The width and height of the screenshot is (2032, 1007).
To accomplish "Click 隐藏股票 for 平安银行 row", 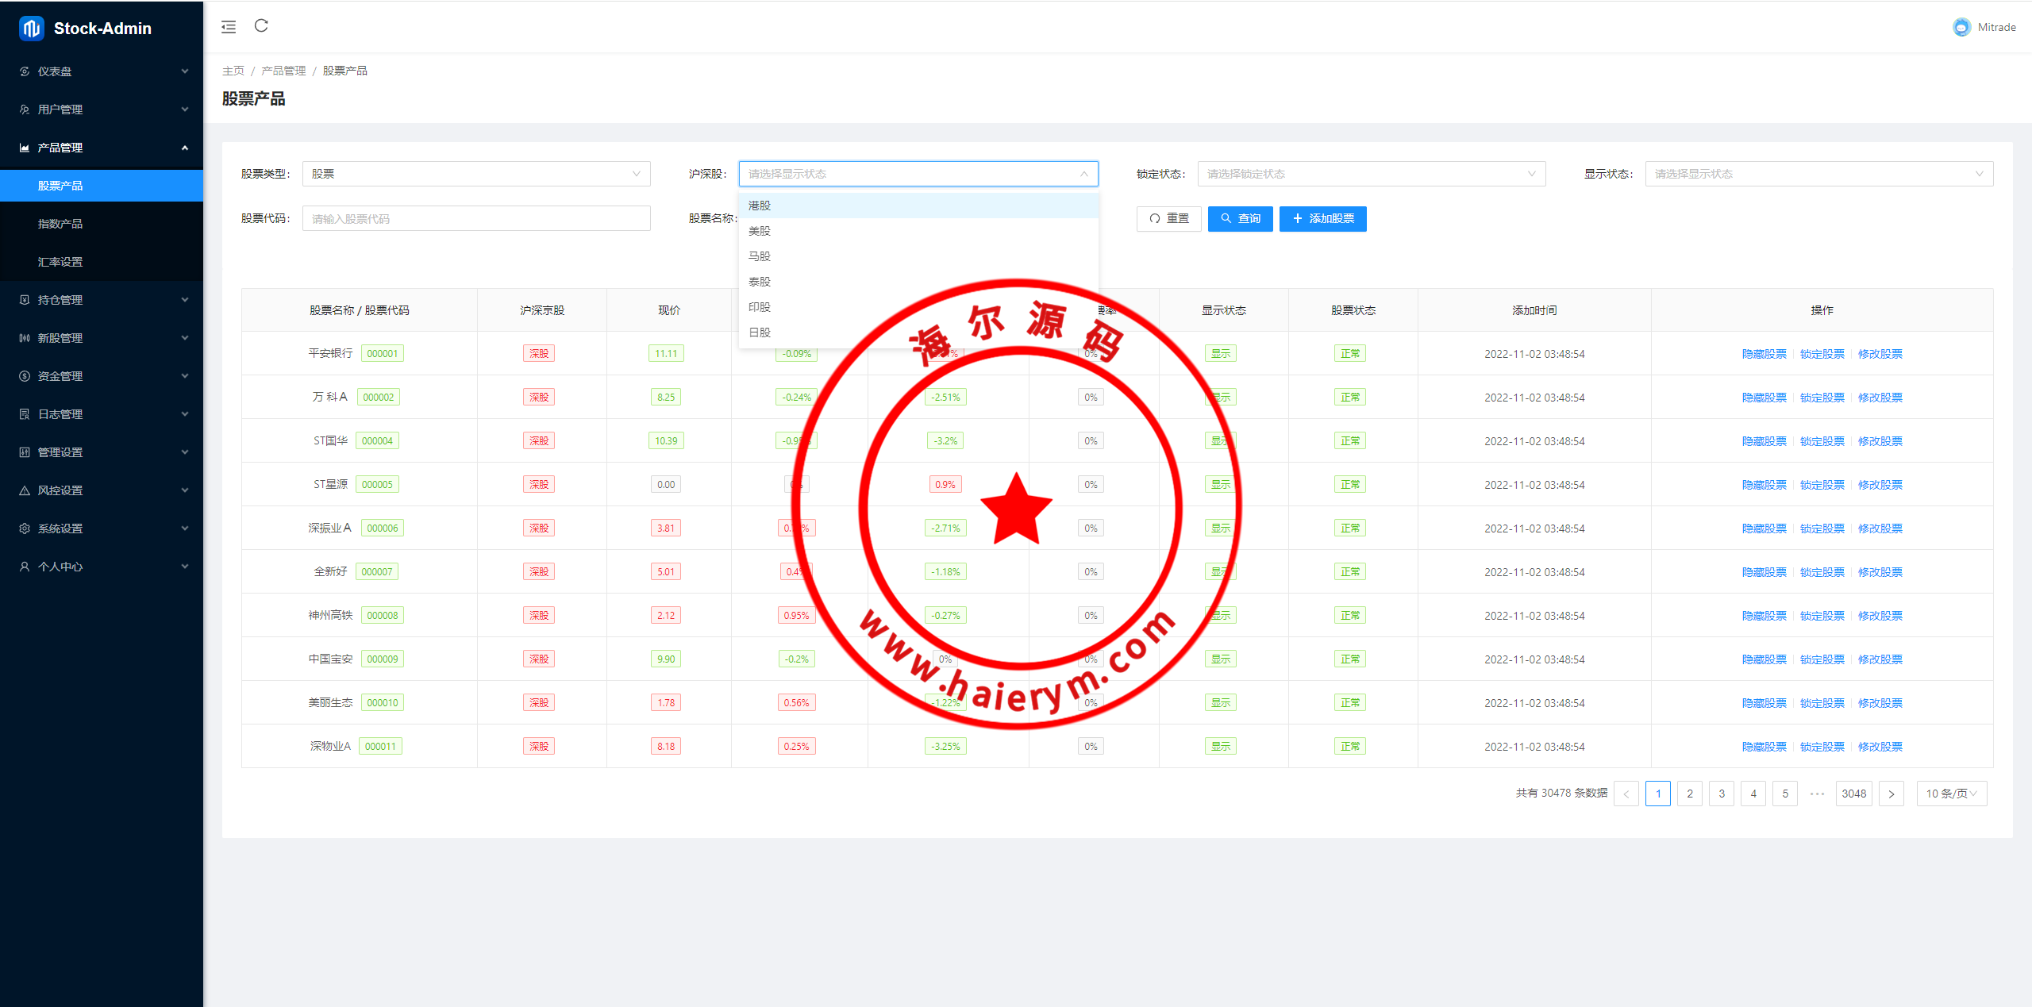I will [x=1764, y=354].
